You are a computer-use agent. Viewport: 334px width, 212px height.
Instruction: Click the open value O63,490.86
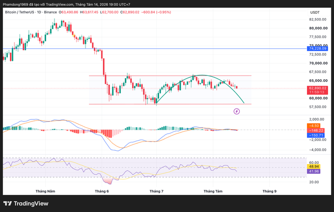[68, 12]
